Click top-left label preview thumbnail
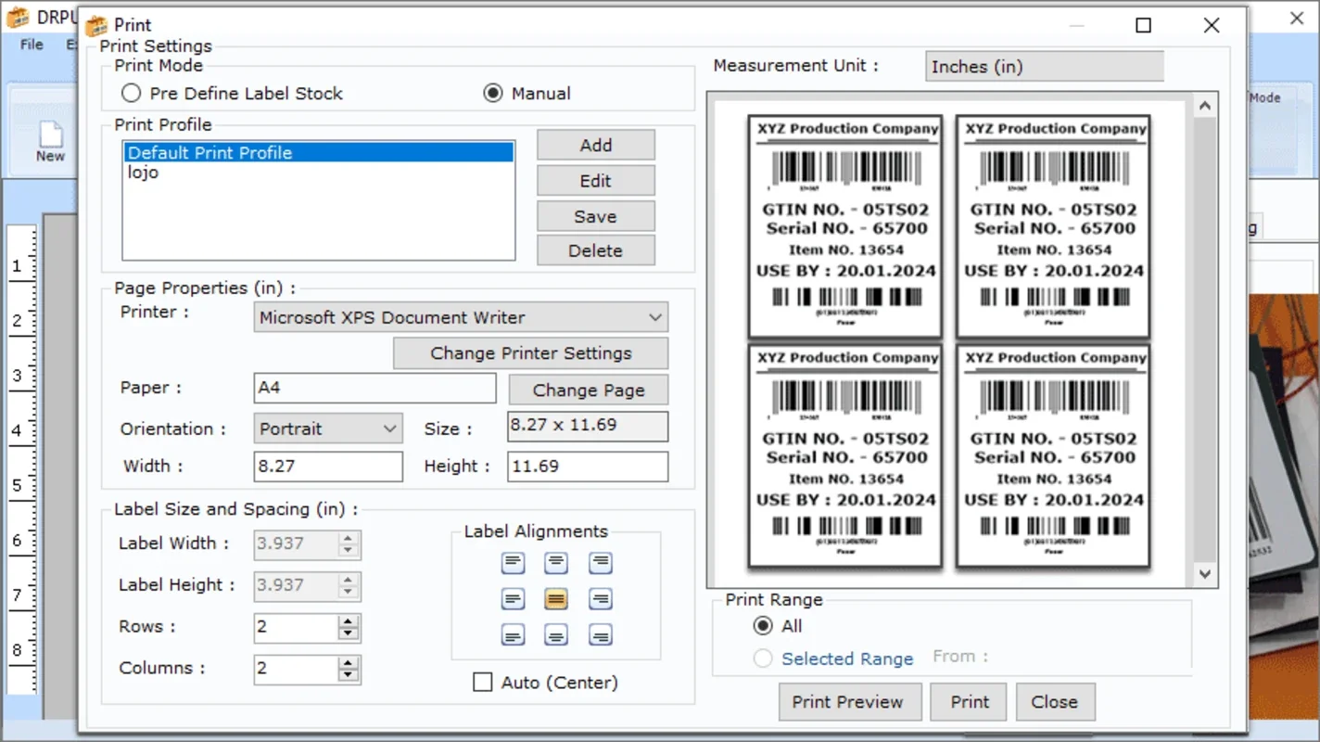Image resolution: width=1320 pixels, height=742 pixels. pos(845,226)
